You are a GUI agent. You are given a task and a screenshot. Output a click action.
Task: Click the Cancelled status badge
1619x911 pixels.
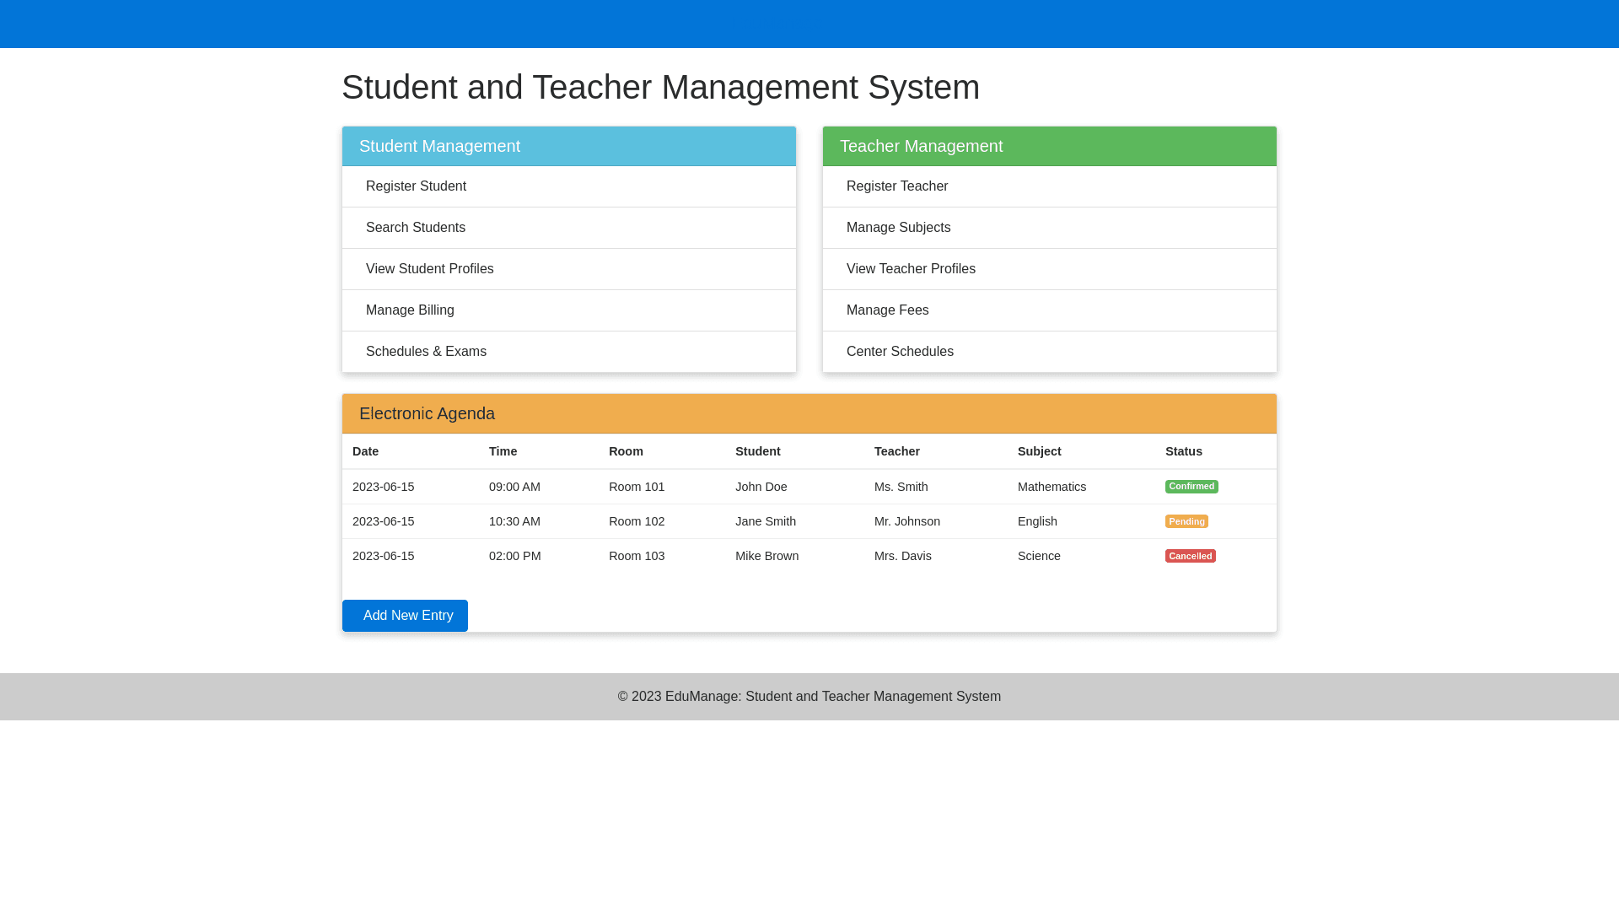1190,556
